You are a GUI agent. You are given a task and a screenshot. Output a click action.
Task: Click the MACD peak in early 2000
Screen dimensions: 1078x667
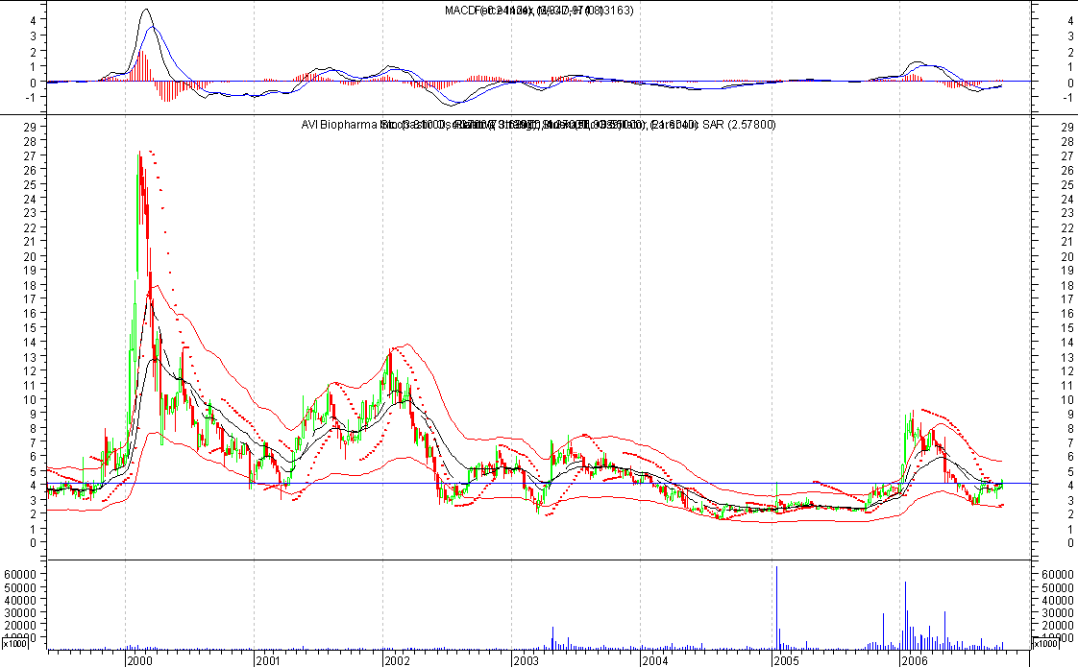click(x=145, y=12)
